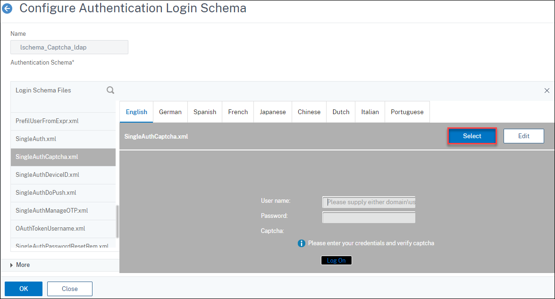Click the schema file list scrollbar
The image size is (555, 299).
click(118, 222)
